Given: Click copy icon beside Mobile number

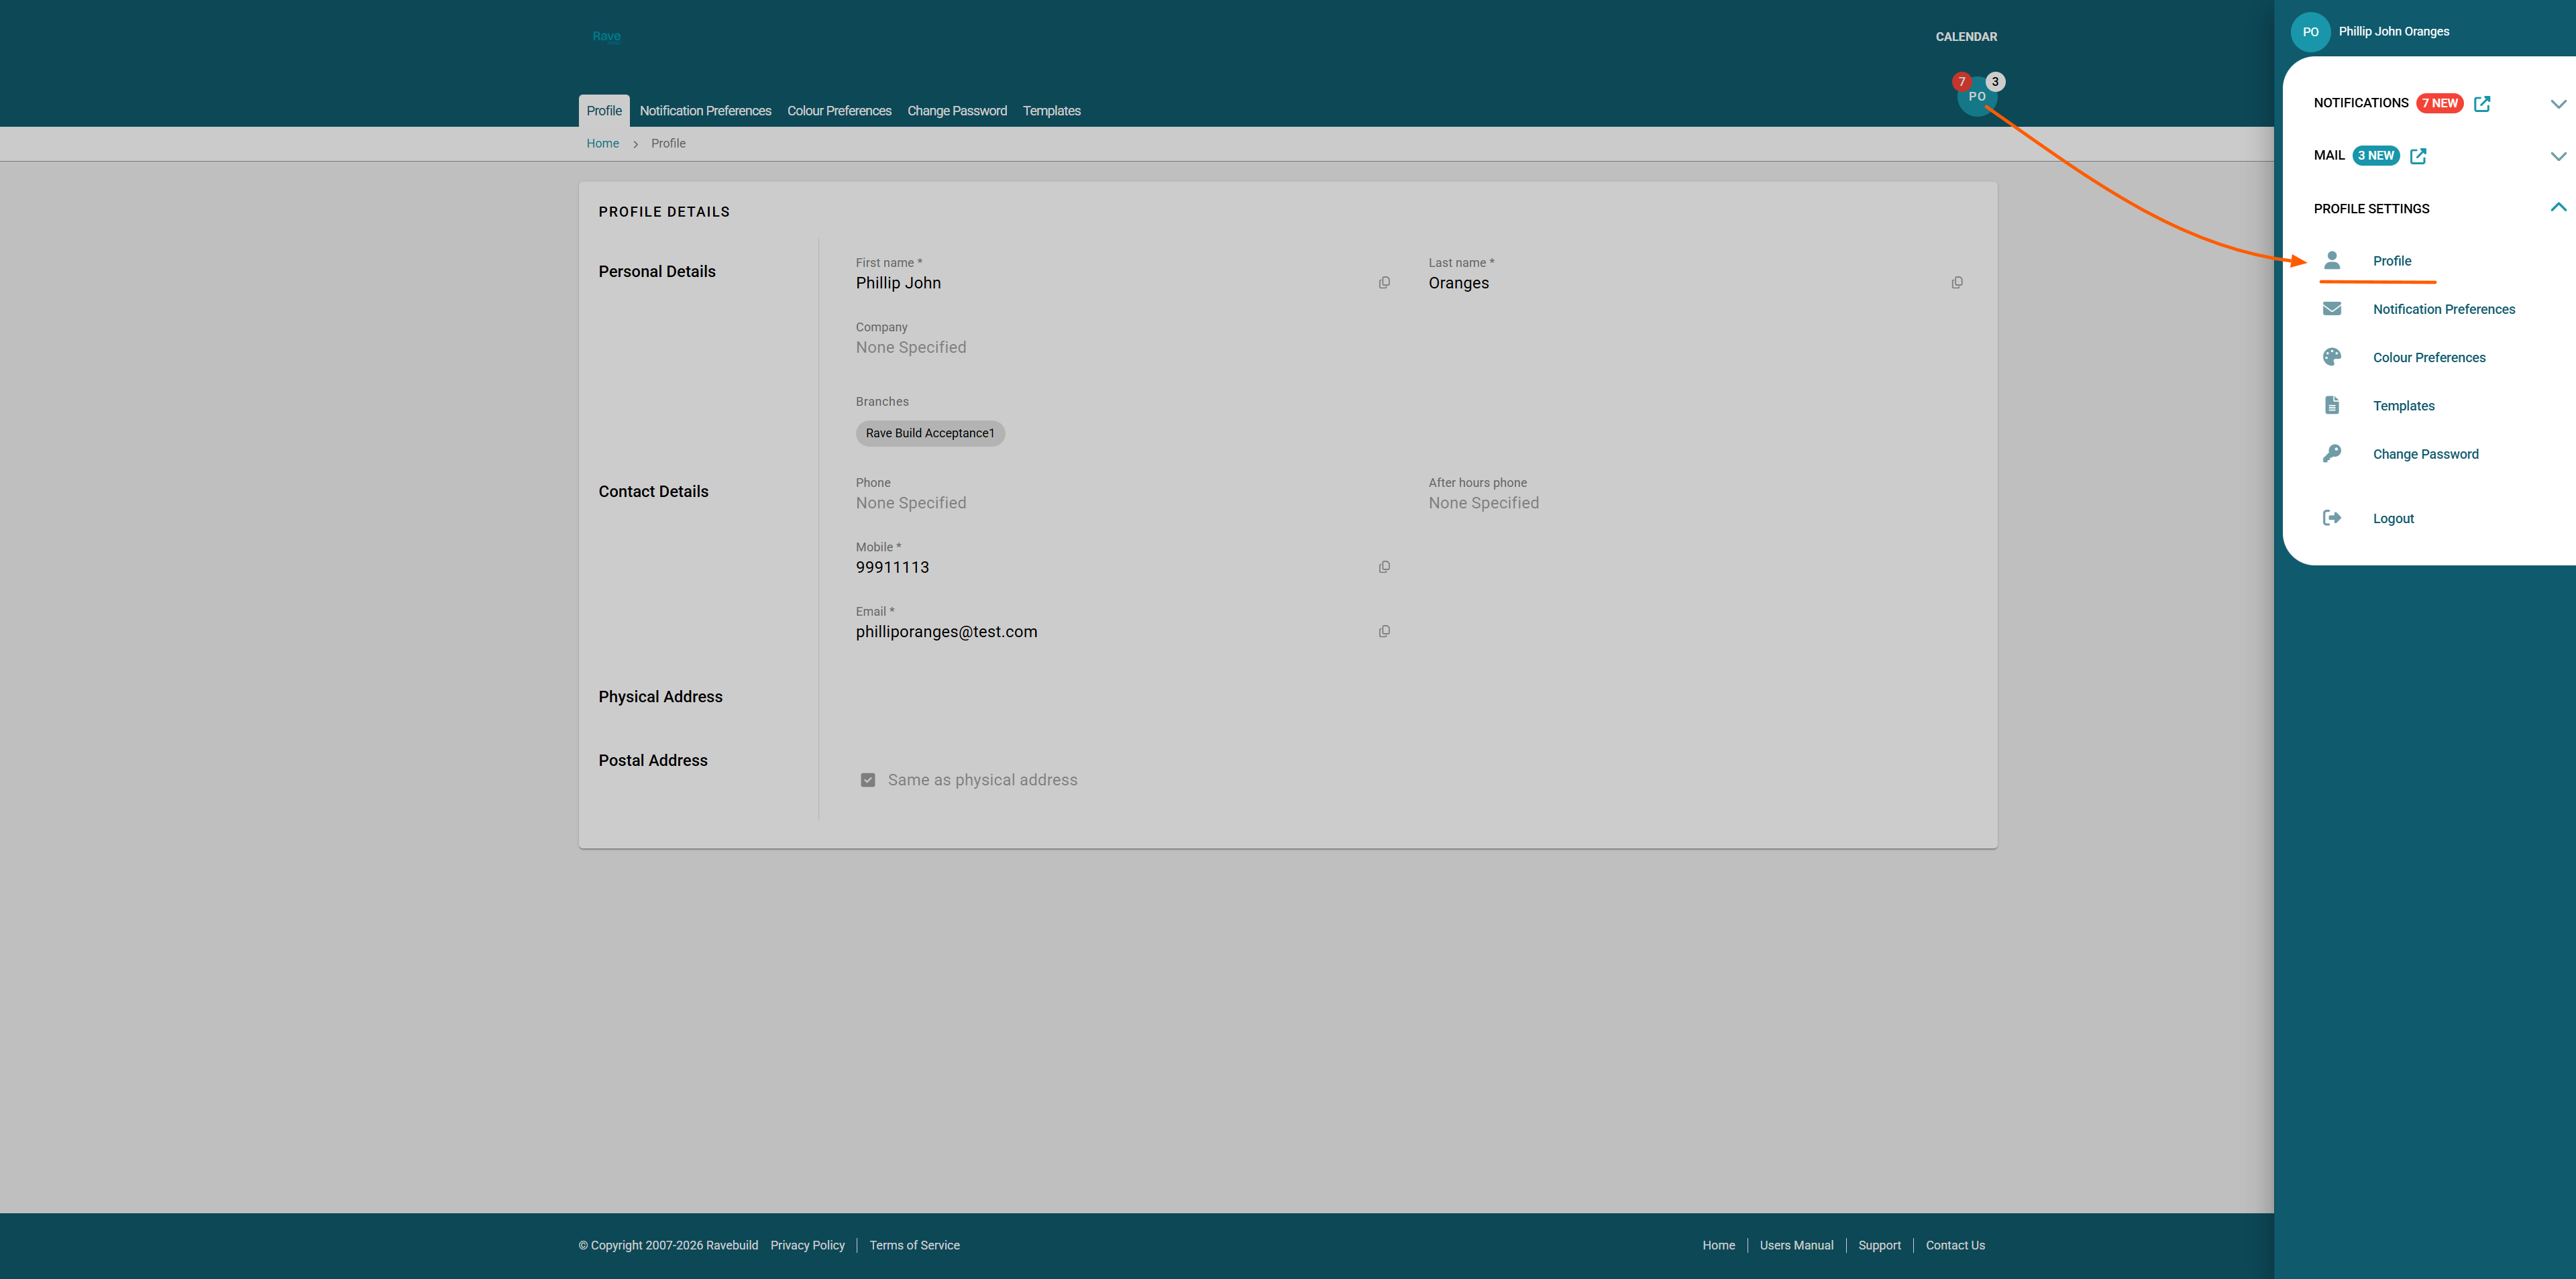Looking at the screenshot, I should point(1384,567).
